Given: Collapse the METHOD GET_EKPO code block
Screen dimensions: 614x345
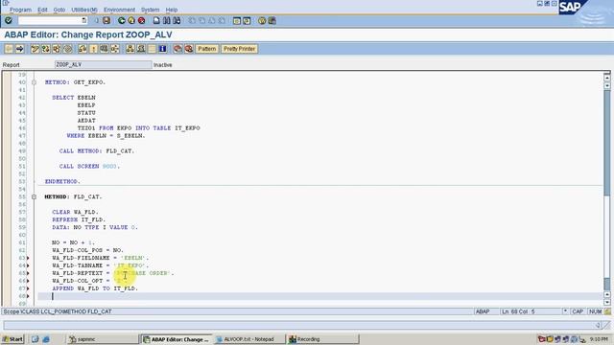Looking at the screenshot, I should tap(35, 82).
